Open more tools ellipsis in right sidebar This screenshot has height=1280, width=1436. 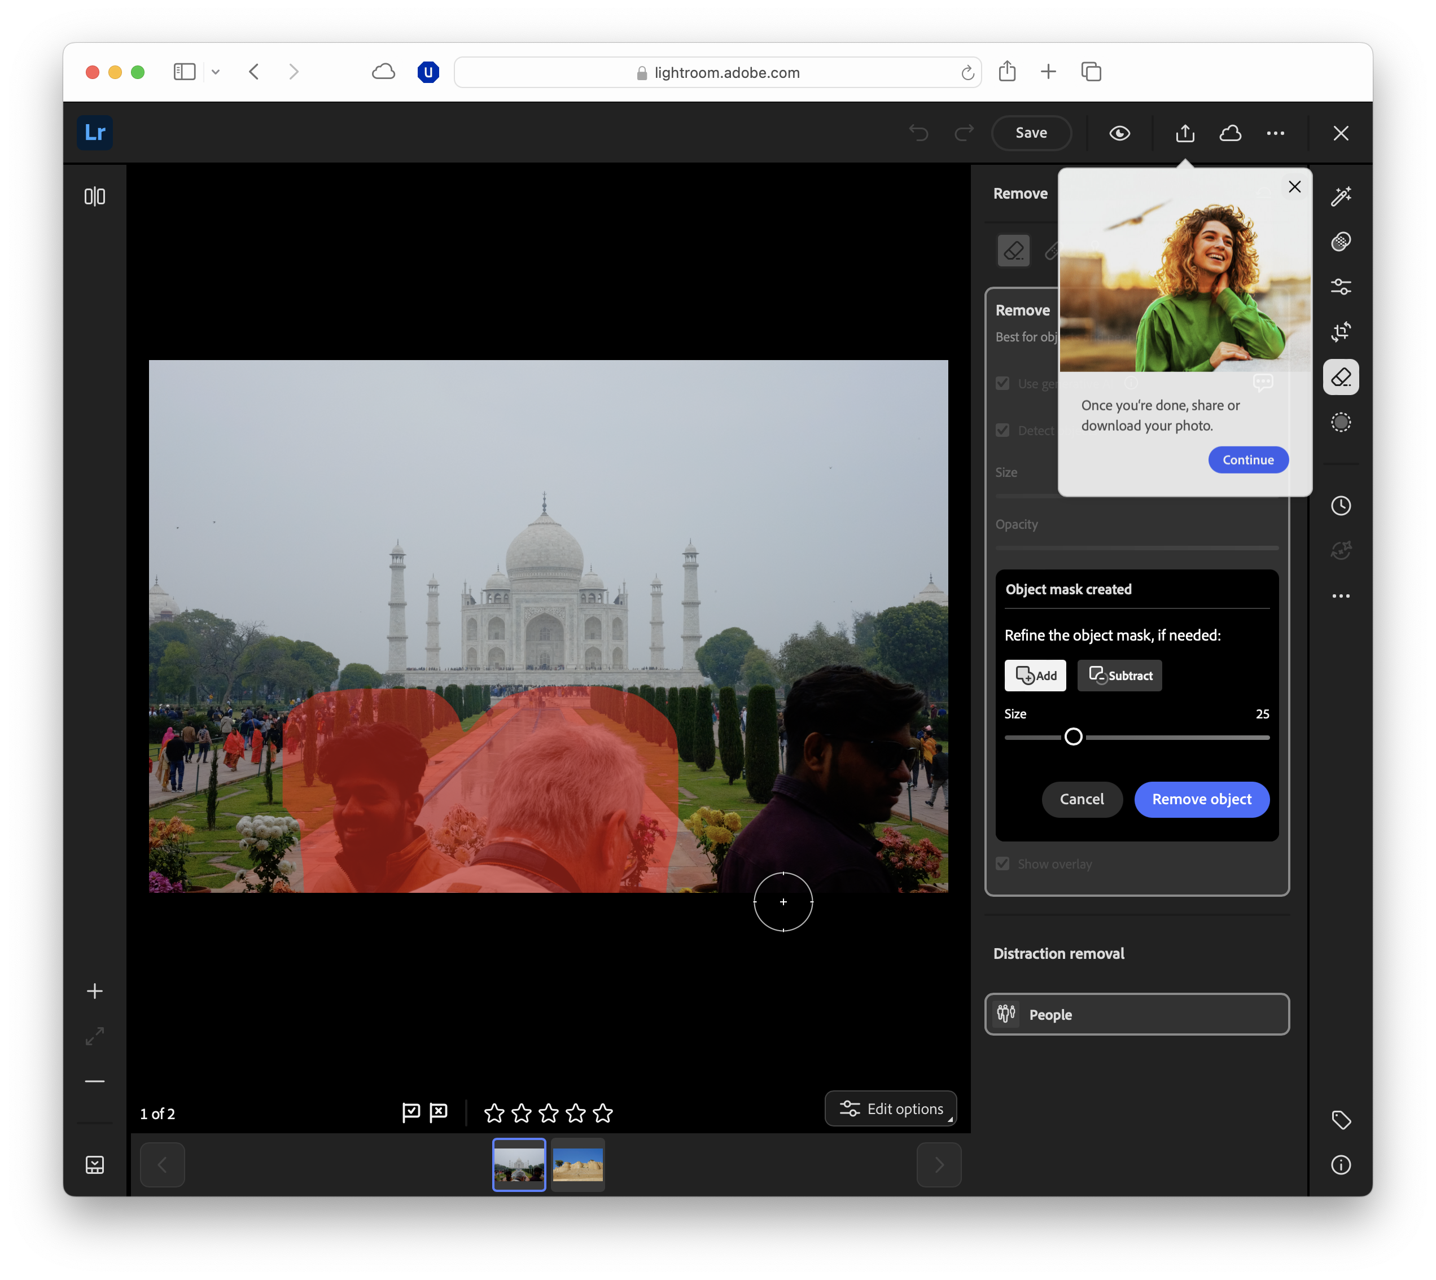tap(1341, 595)
